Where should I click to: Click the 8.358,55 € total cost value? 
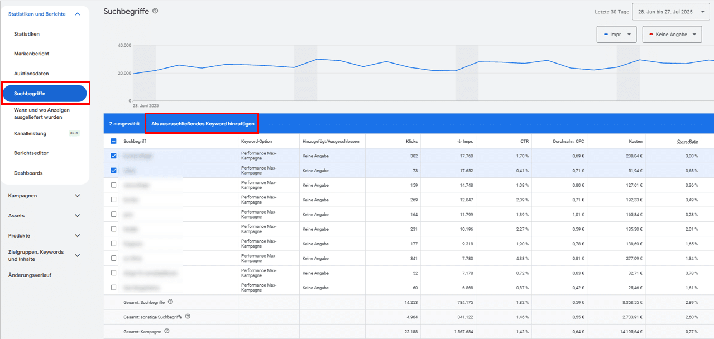coord(632,302)
